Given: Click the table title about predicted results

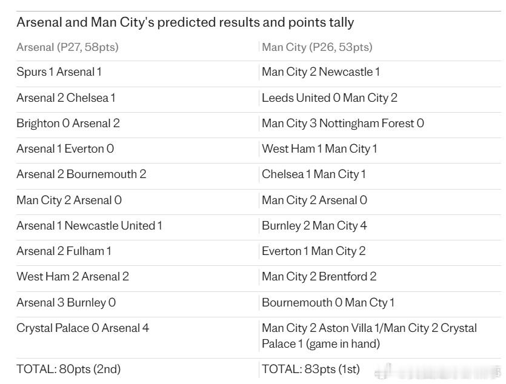Looking at the screenshot, I should [185, 22].
